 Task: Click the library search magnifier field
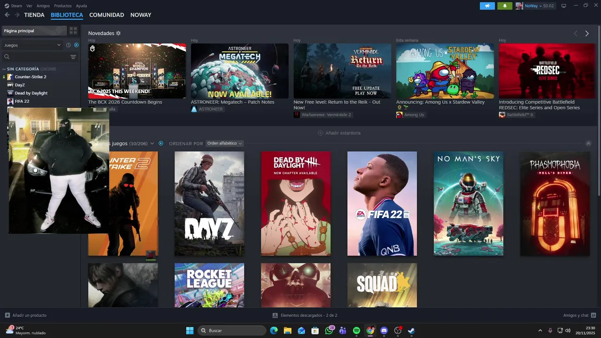pyautogui.click(x=35, y=57)
